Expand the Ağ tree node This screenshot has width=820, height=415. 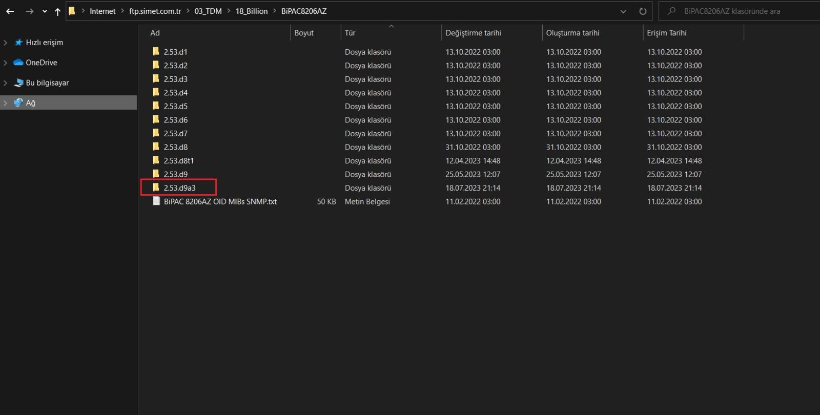point(6,103)
